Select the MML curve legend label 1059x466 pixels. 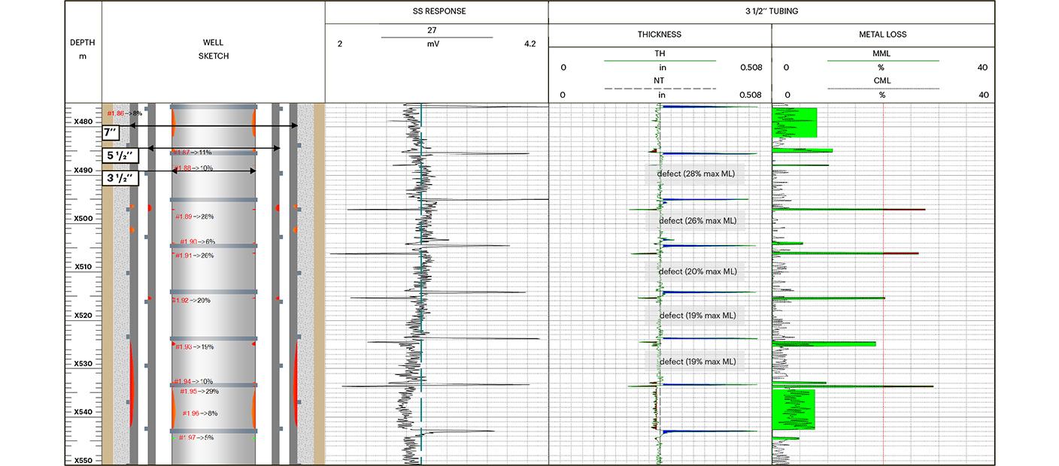click(x=883, y=54)
